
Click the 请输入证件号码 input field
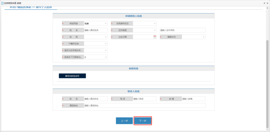[x=182, y=30]
